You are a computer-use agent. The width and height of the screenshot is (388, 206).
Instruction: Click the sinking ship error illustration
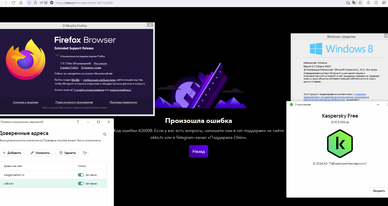(201, 86)
